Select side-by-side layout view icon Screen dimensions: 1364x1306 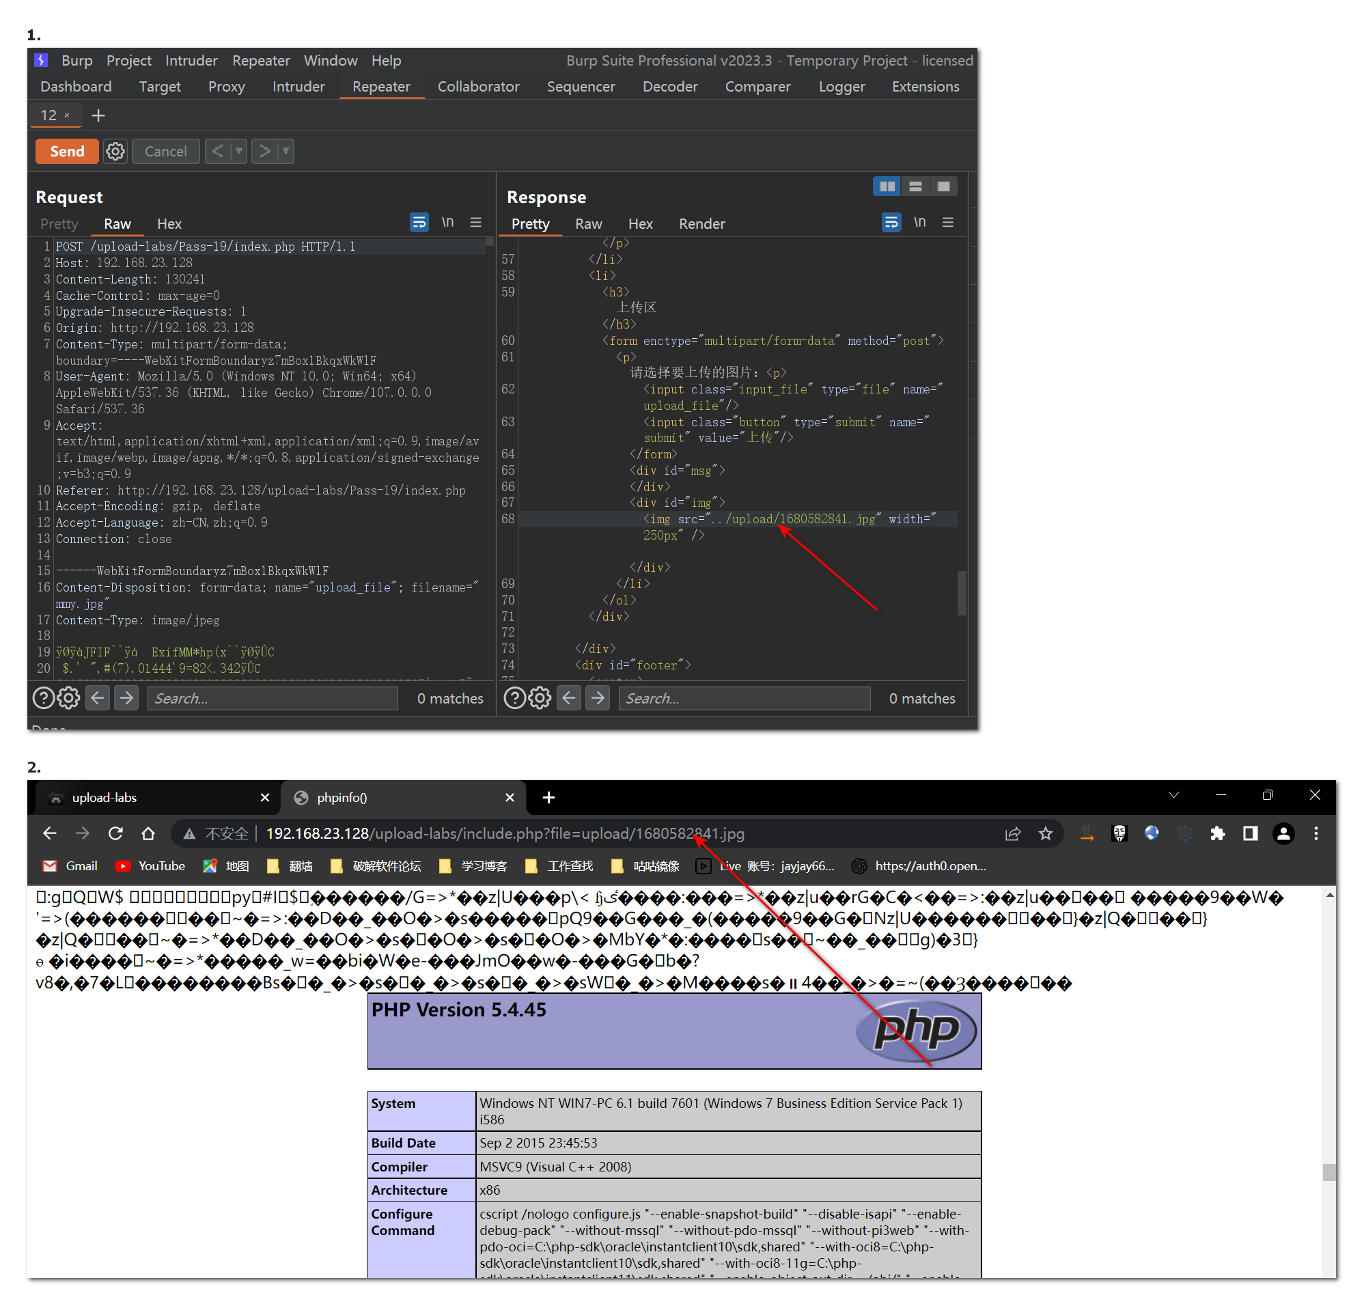tap(887, 186)
